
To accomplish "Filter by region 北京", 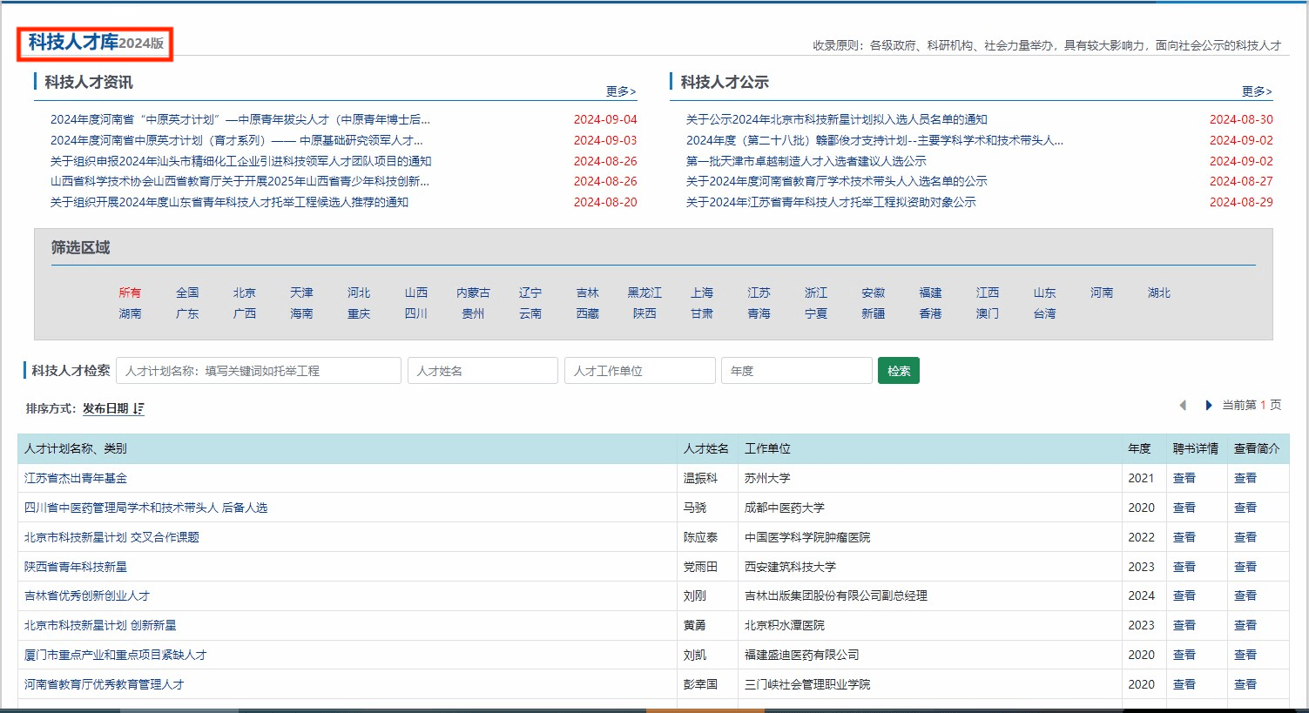I will tap(245, 293).
